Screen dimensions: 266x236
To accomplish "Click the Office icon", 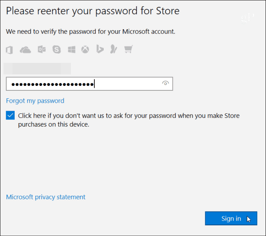I will 9,50.
